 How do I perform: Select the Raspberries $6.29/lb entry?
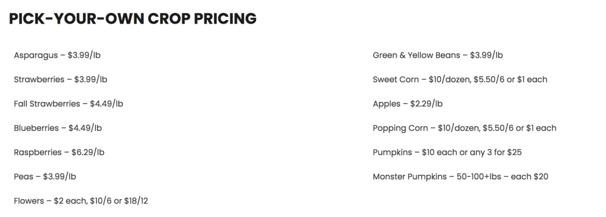point(59,153)
